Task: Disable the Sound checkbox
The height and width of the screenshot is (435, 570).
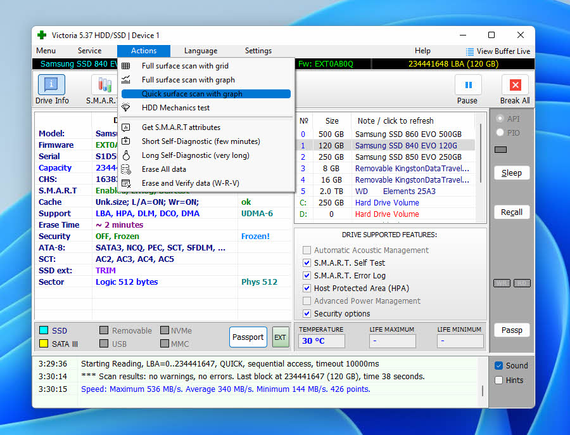Action: (499, 365)
